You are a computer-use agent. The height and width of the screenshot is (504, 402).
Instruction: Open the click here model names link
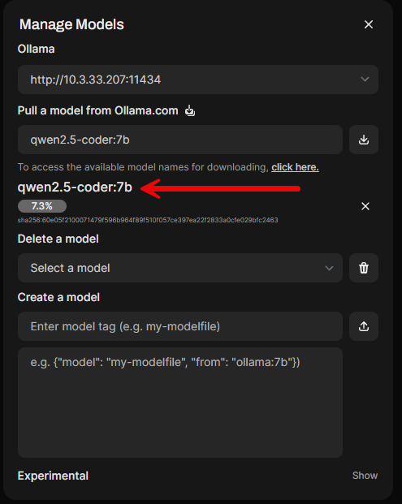[295, 167]
